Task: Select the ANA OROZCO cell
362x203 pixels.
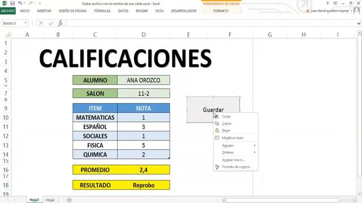Action: (x=143, y=80)
